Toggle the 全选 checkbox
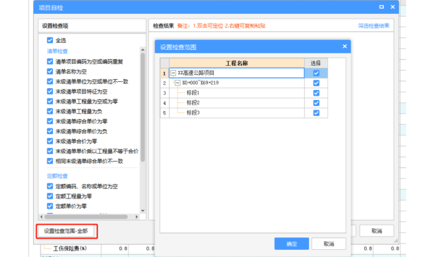This screenshot has width=435, height=257. (50, 40)
